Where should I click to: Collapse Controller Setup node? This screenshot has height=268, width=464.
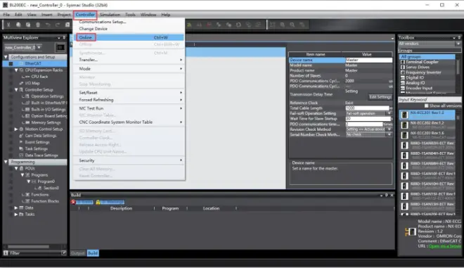16,90
